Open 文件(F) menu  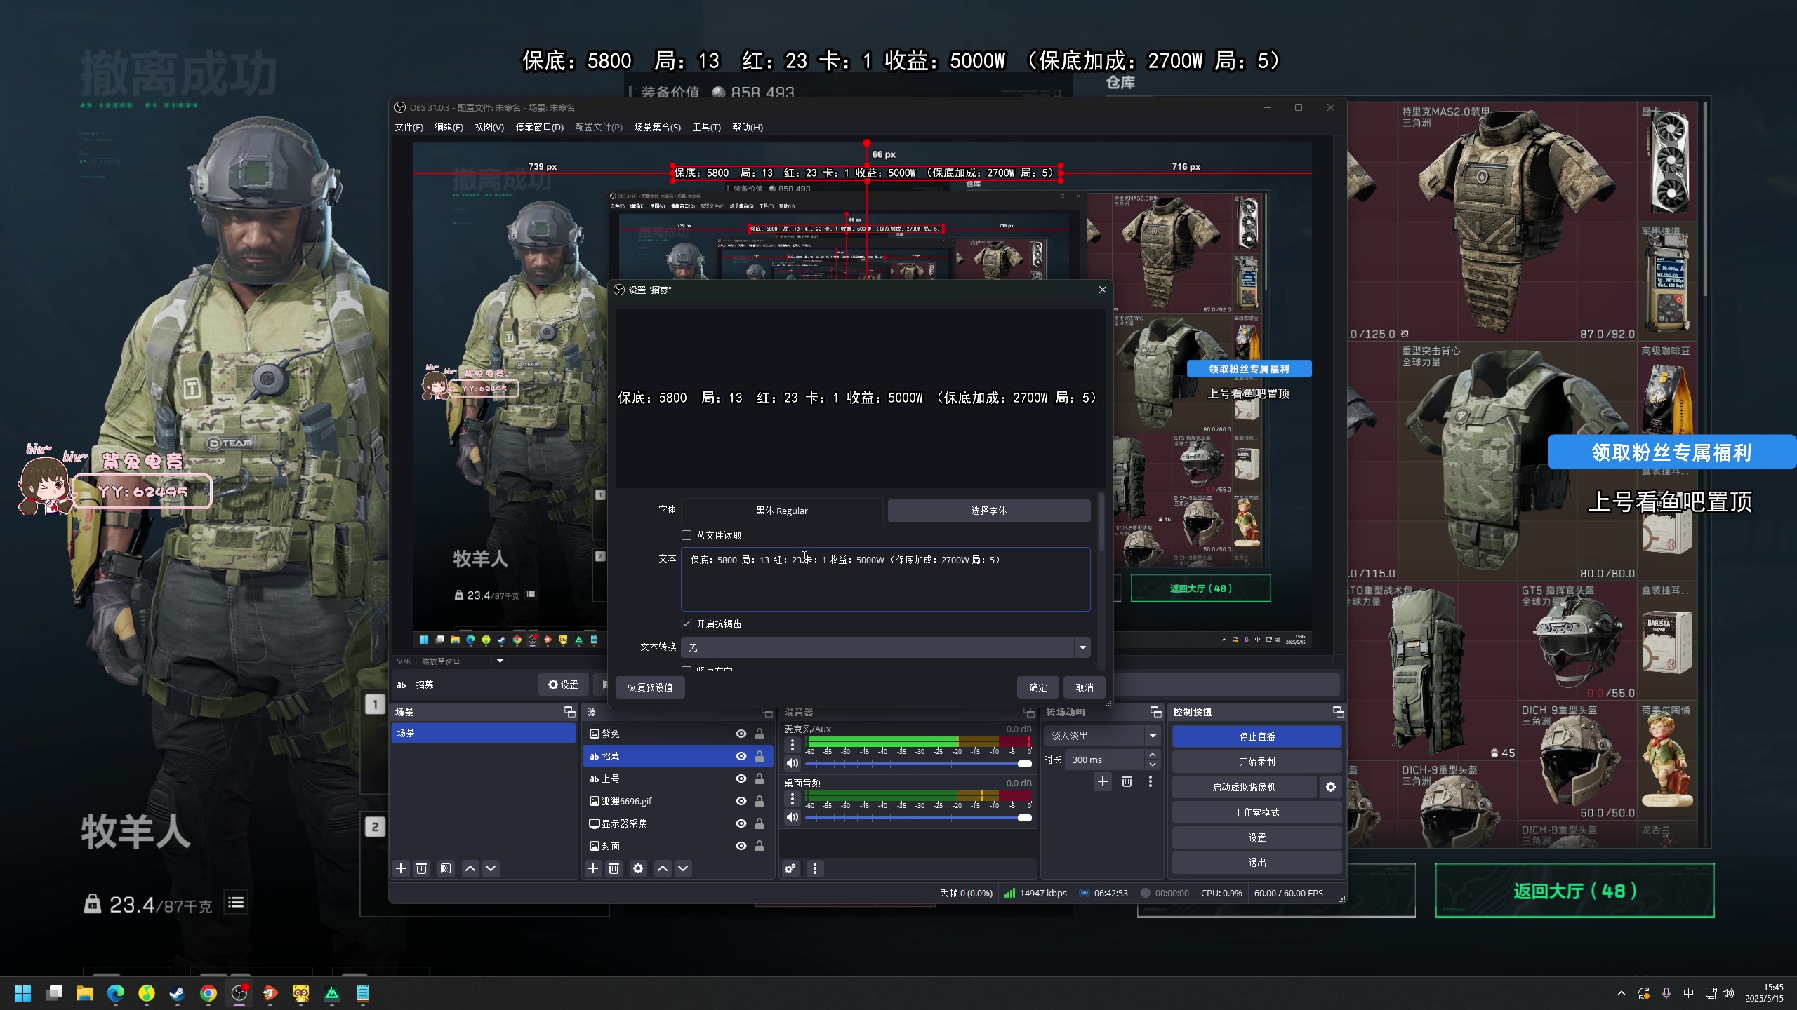[409, 127]
